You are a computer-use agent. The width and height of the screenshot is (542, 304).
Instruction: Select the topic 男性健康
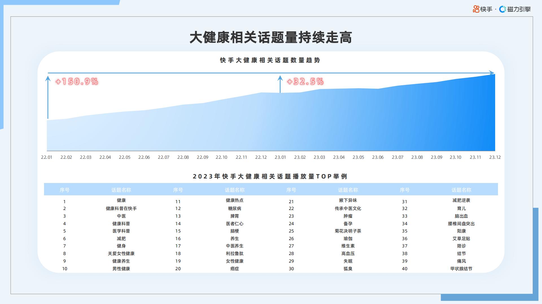click(x=121, y=269)
